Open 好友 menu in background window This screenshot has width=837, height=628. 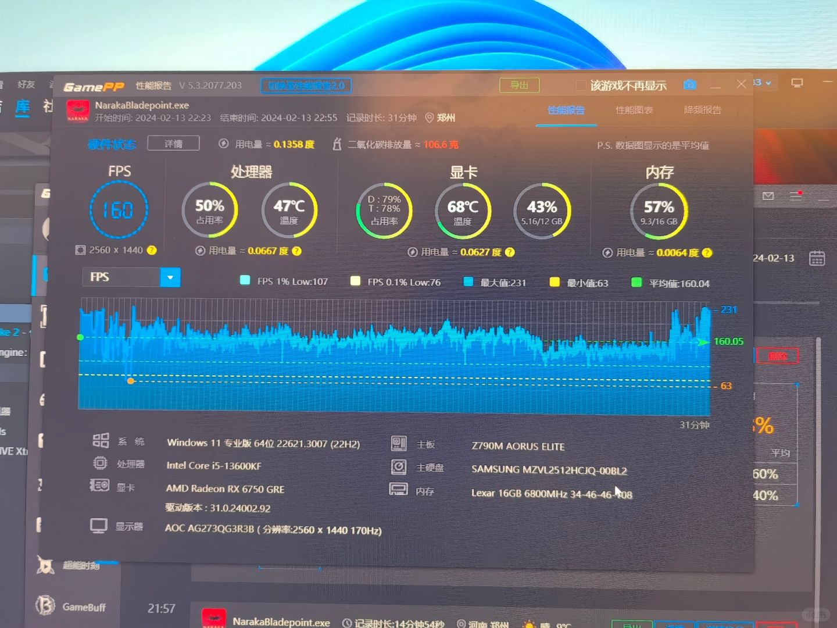coord(26,84)
